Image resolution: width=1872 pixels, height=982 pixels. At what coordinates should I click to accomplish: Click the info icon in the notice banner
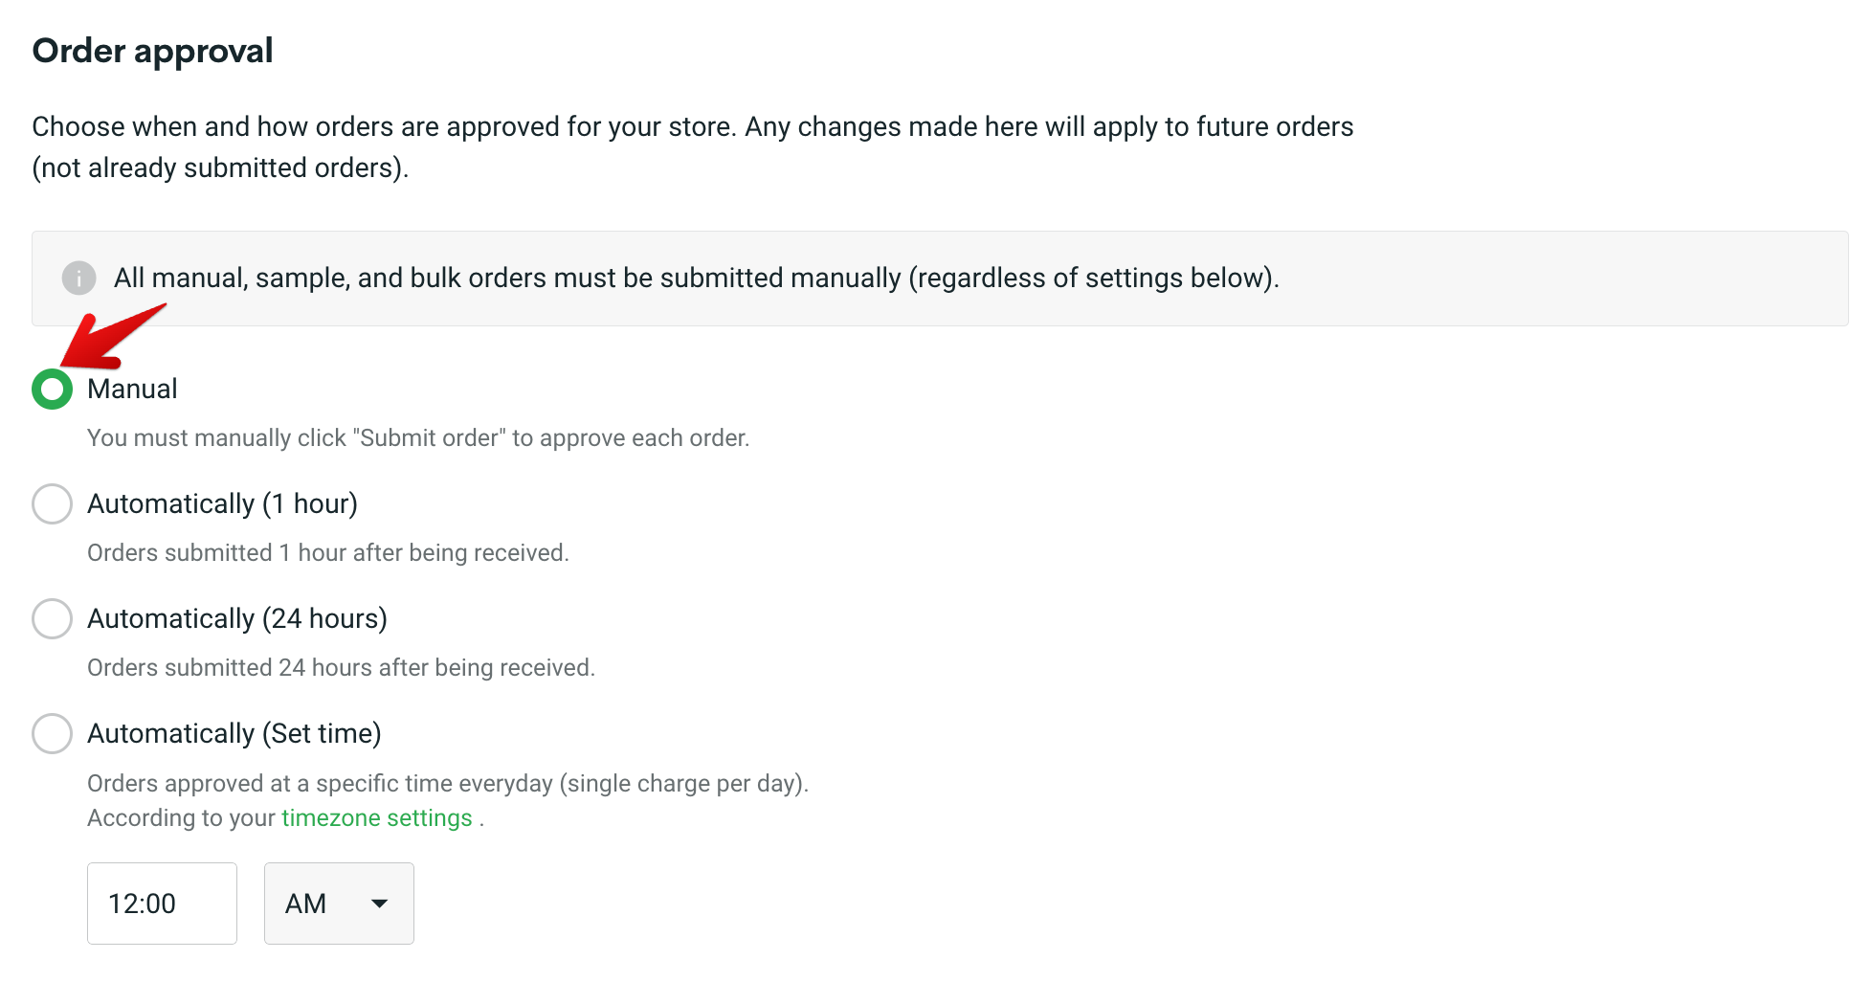click(78, 279)
